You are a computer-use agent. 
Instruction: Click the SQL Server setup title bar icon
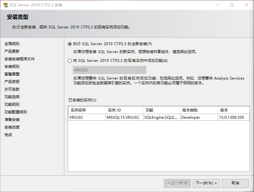tap(5, 5)
